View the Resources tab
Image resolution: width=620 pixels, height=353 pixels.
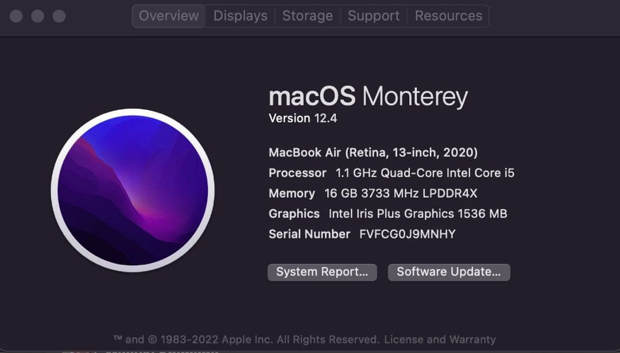click(448, 15)
